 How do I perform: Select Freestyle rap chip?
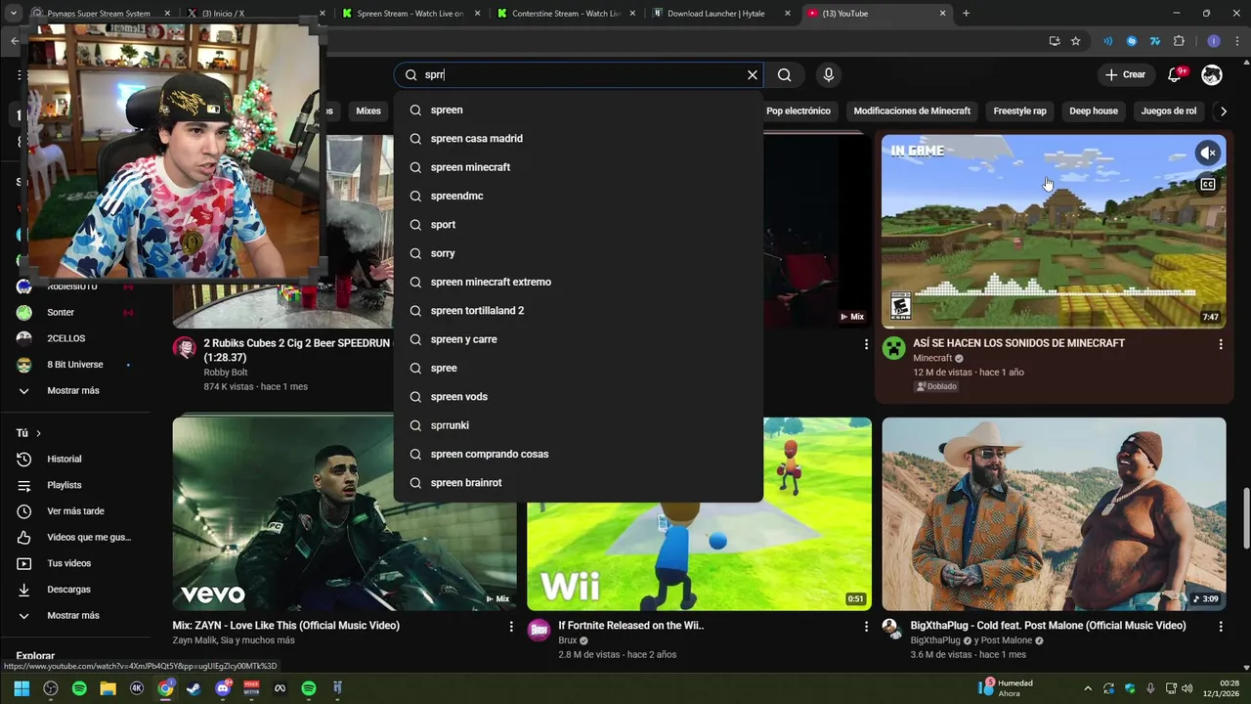pos(1019,111)
